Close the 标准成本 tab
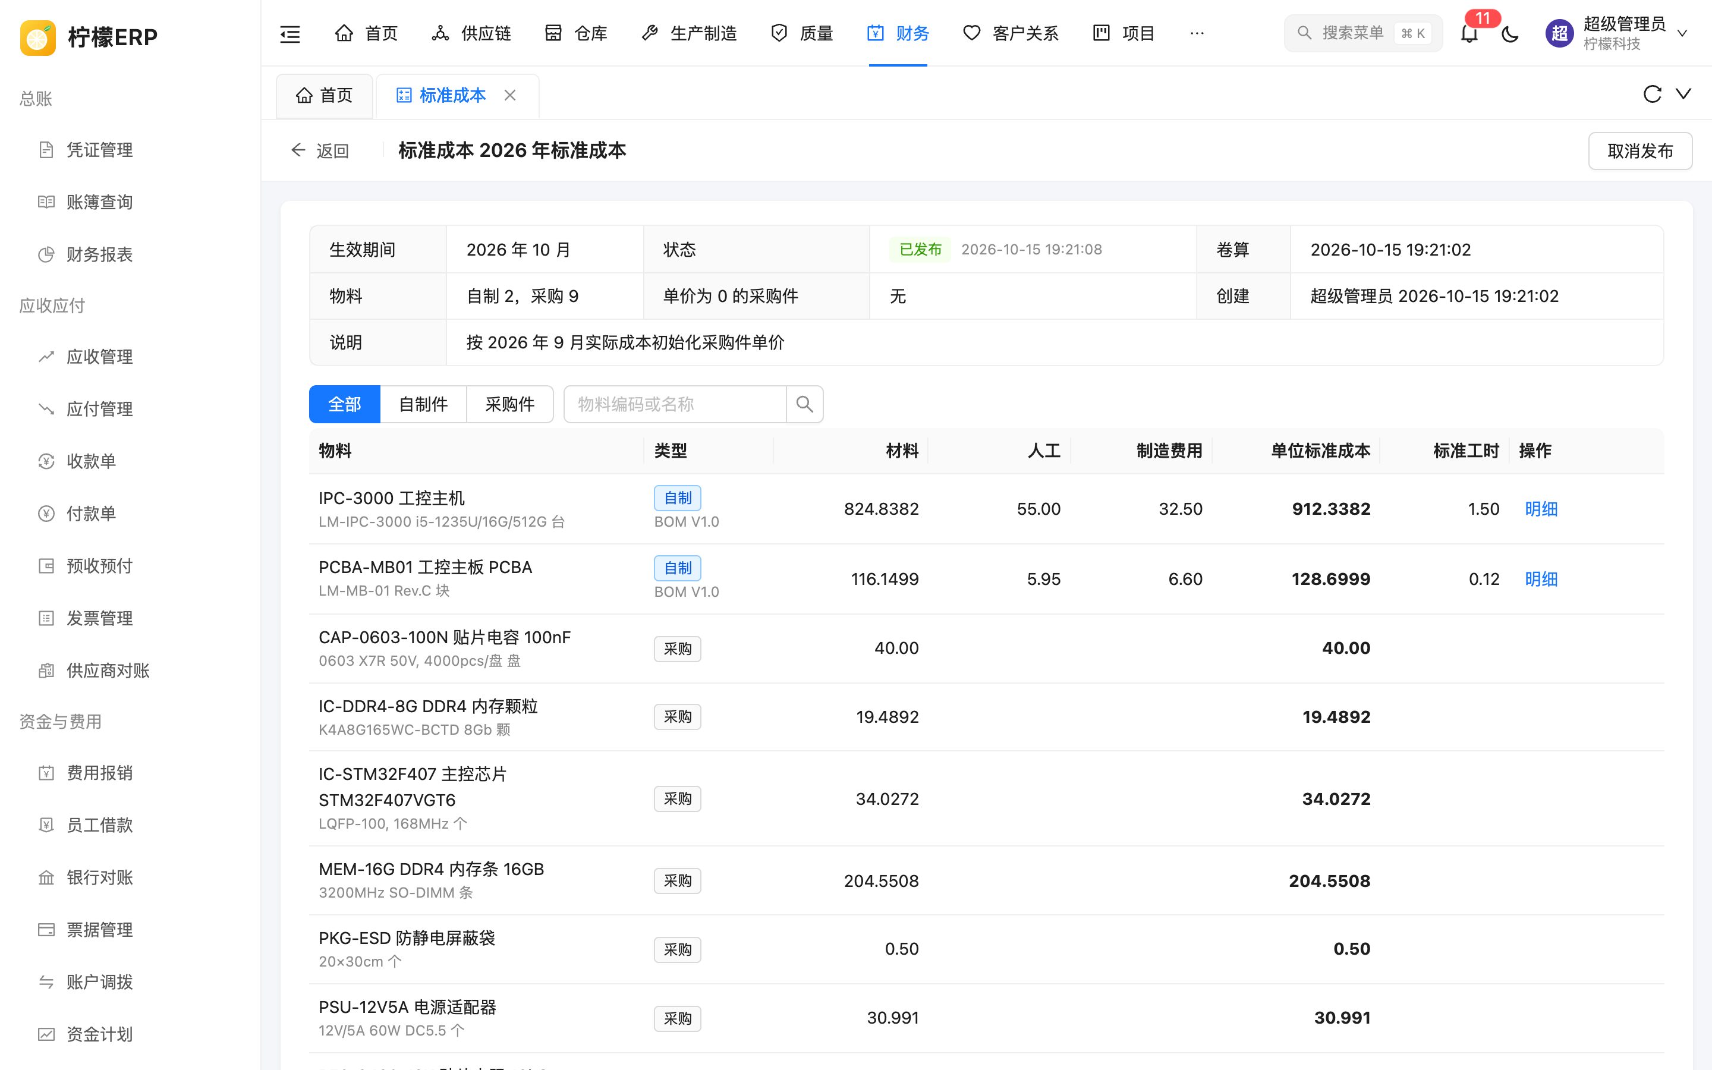The height and width of the screenshot is (1070, 1712). 510,95
